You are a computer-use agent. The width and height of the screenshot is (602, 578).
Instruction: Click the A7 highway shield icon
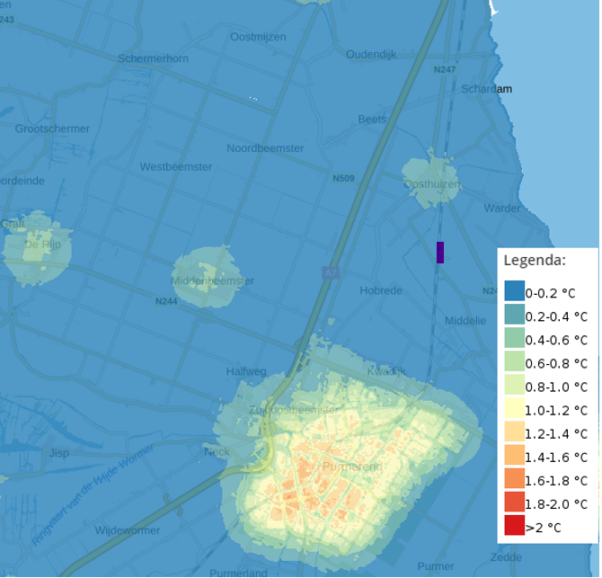(x=331, y=271)
